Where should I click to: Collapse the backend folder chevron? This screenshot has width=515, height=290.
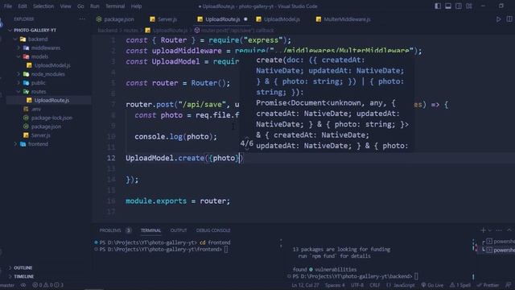point(15,39)
